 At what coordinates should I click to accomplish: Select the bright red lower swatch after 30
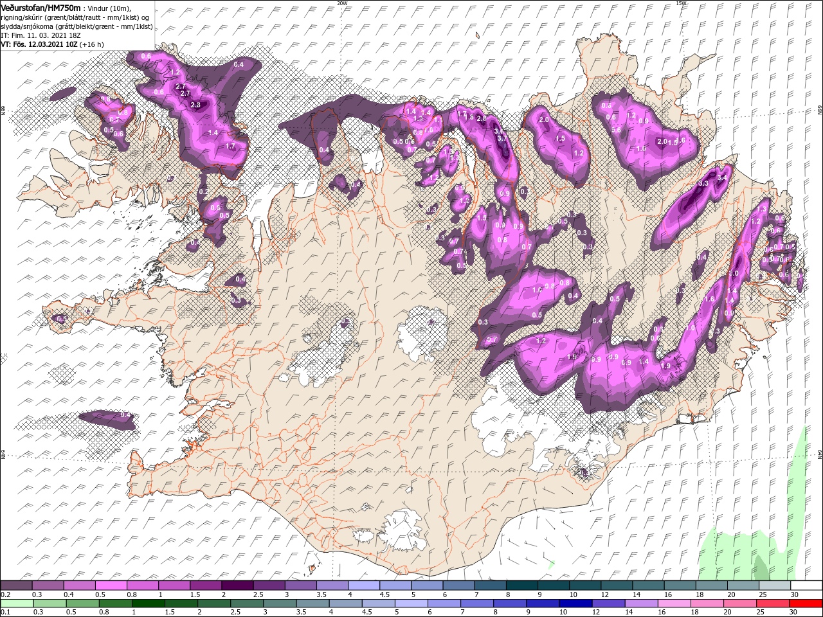[x=806, y=604]
